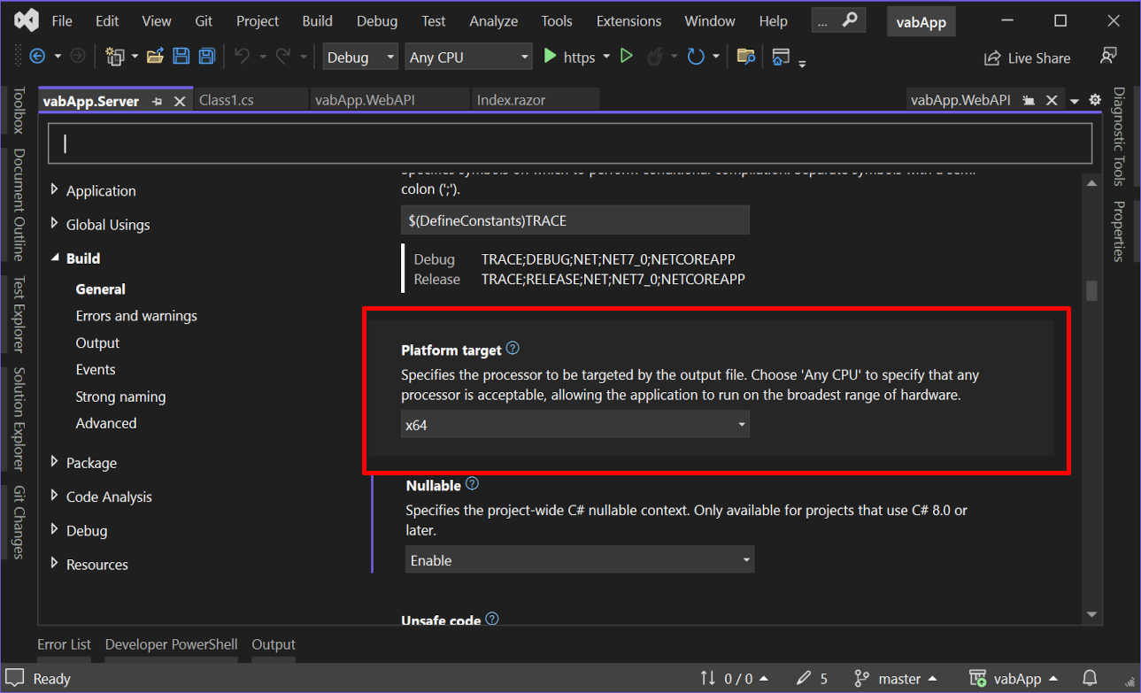The image size is (1141, 693).
Task: Open the File menu
Action: pyautogui.click(x=62, y=21)
